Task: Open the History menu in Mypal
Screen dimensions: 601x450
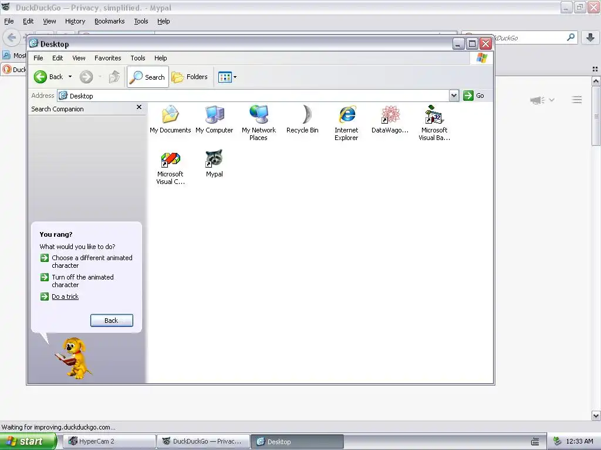Action: click(x=75, y=21)
